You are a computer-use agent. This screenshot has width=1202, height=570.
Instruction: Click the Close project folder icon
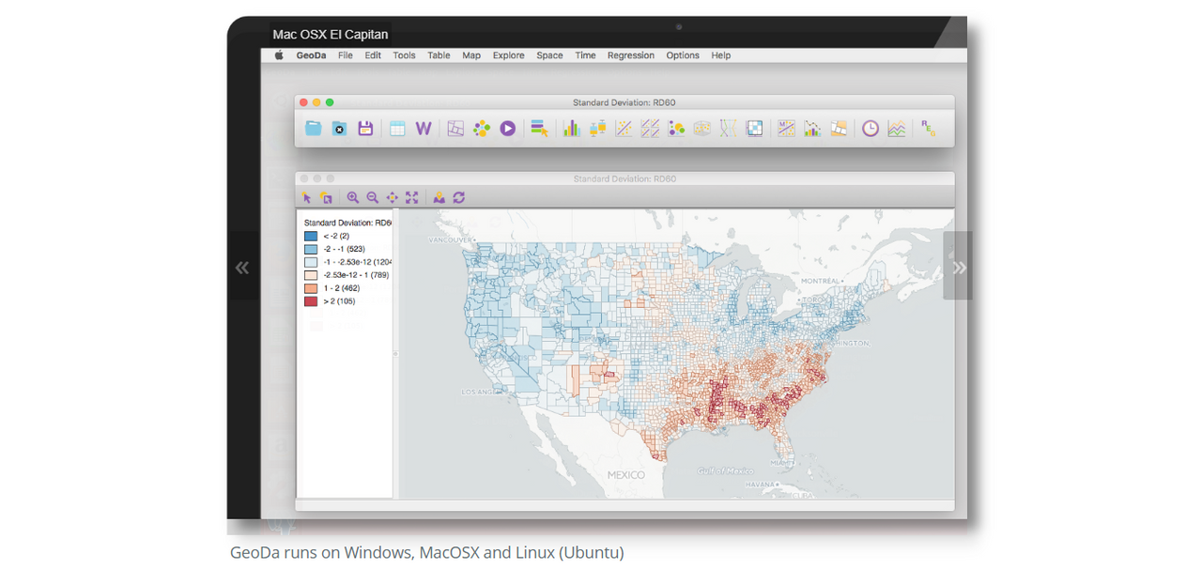click(340, 129)
